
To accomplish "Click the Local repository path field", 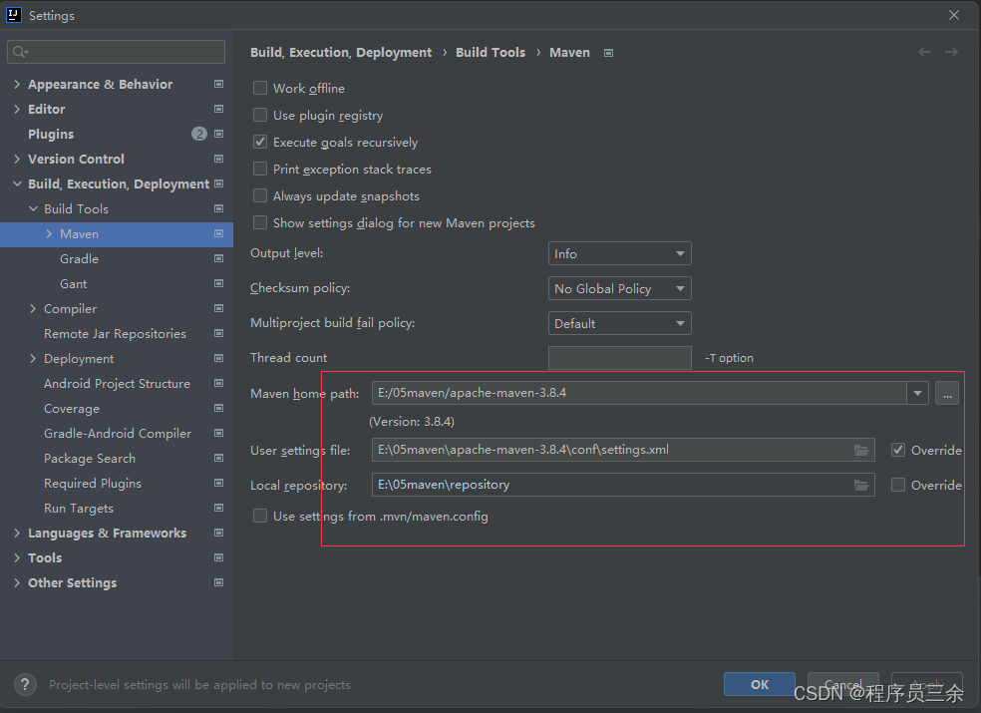I will click(623, 486).
